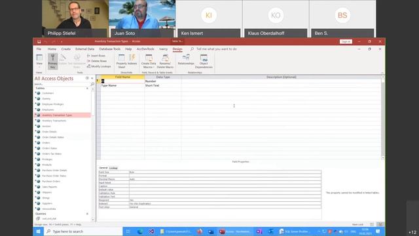The image size is (419, 236).
Task: Select the General field properties tab
Action: point(103,168)
